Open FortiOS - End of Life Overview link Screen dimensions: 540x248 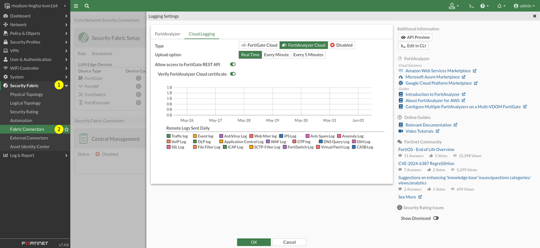tap(426, 150)
